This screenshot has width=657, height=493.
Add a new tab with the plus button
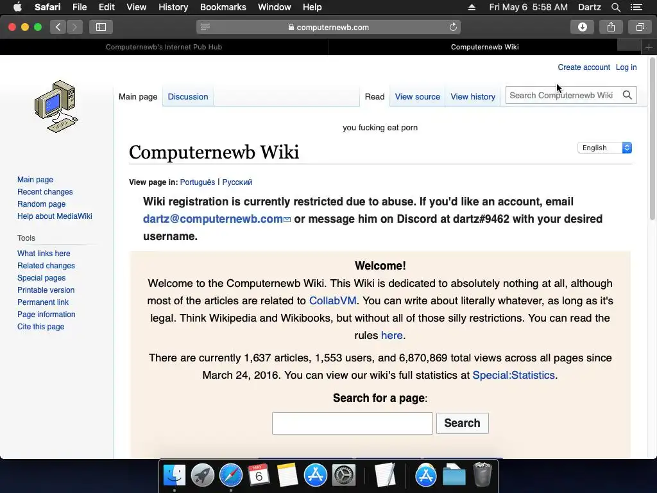click(x=649, y=48)
